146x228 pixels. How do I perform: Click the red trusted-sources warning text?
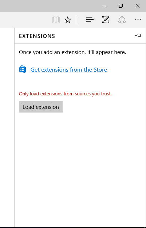tap(65, 94)
